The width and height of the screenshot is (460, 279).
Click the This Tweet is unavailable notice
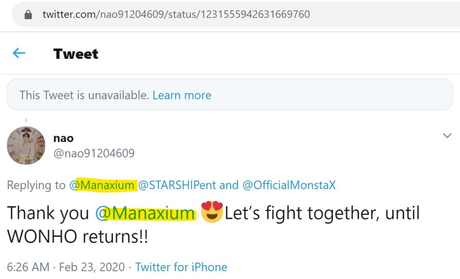(x=84, y=95)
